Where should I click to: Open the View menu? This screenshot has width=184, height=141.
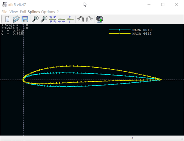pyautogui.click(x=14, y=12)
